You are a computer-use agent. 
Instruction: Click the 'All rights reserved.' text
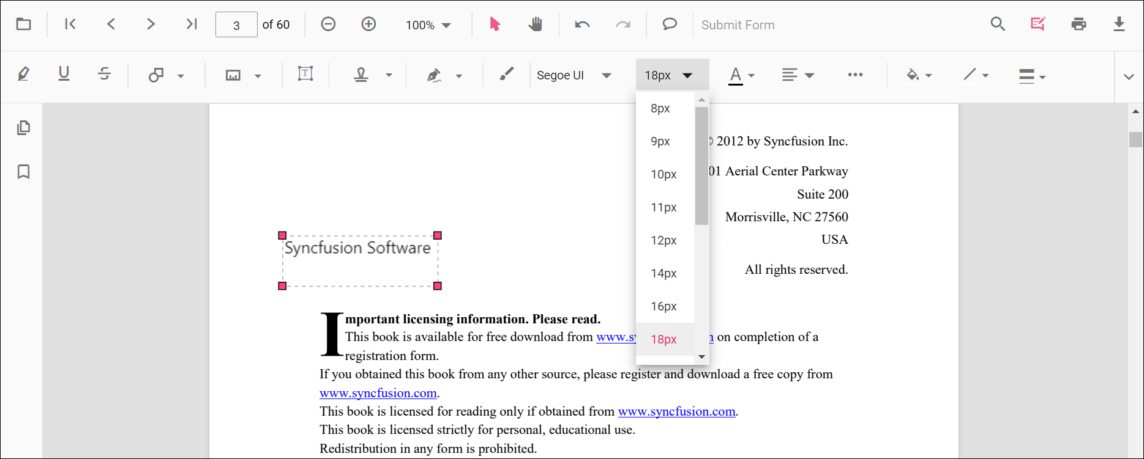[x=796, y=270]
